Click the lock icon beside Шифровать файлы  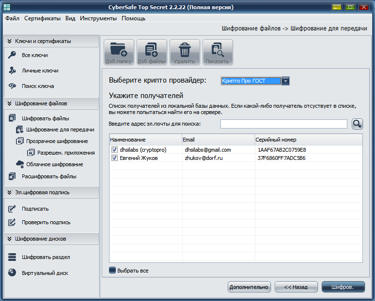point(12,118)
